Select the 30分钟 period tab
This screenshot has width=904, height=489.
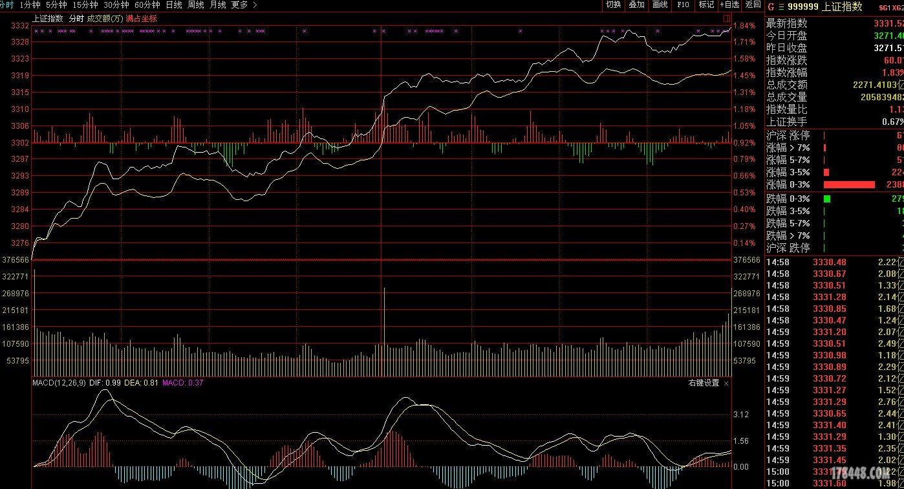(116, 5)
